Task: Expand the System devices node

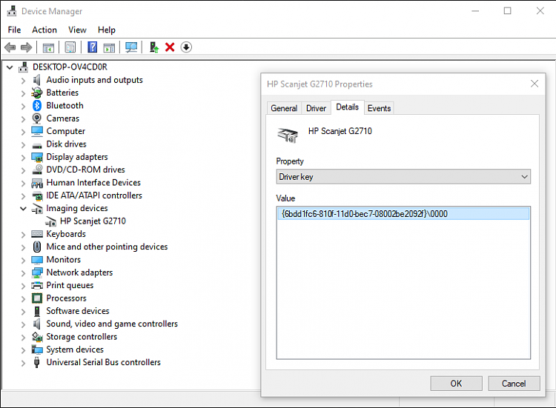Action: (23, 350)
